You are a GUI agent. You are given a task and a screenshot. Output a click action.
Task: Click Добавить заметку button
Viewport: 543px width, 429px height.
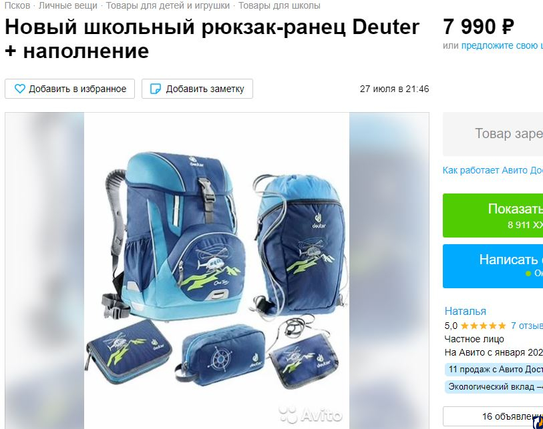[197, 89]
